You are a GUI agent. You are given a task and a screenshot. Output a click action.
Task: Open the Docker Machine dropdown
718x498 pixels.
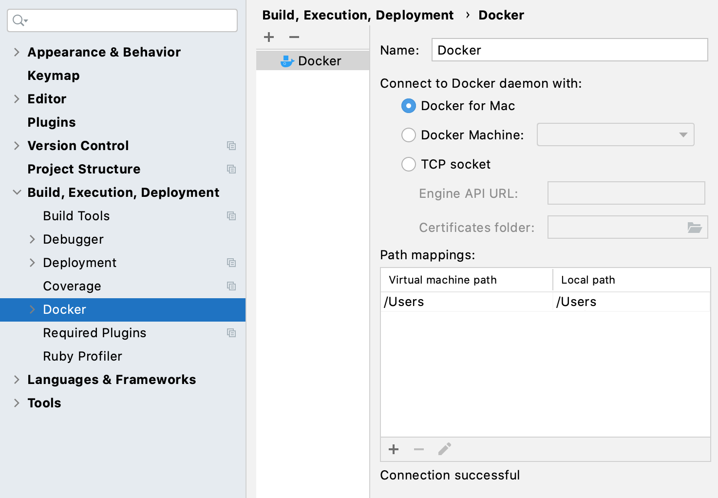(616, 134)
